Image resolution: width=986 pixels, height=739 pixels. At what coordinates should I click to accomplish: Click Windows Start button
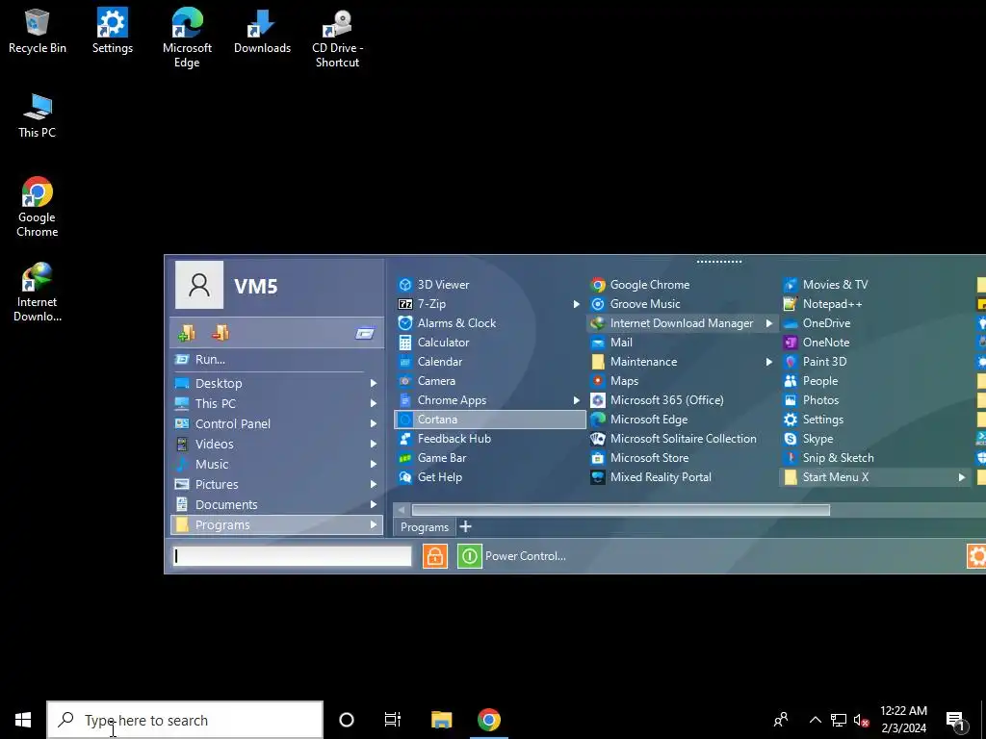click(x=23, y=720)
